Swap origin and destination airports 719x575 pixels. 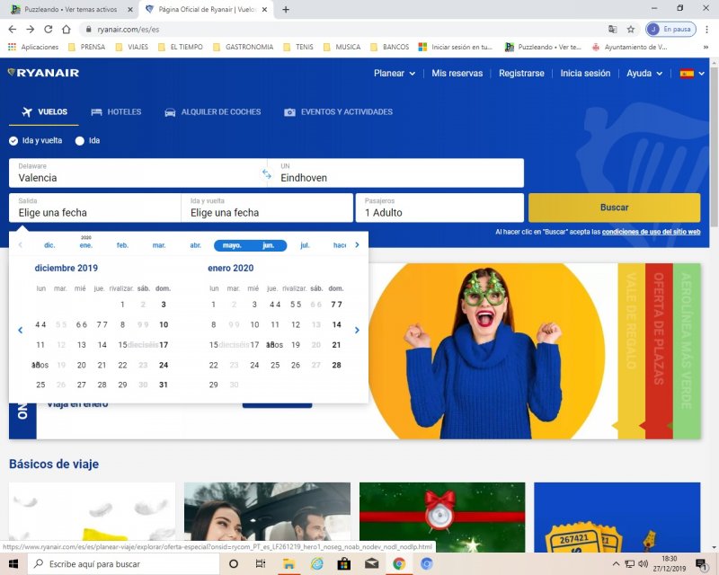click(x=267, y=173)
